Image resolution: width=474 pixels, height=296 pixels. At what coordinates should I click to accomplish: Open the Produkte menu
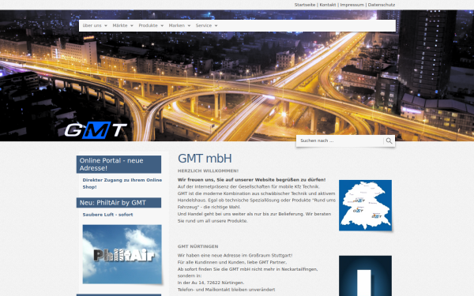[149, 26]
